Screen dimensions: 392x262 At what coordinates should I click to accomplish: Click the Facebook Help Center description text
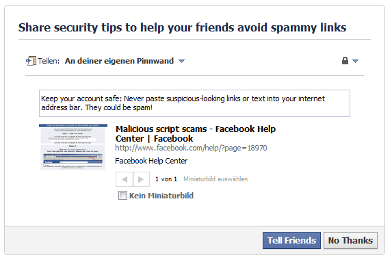[151, 161]
